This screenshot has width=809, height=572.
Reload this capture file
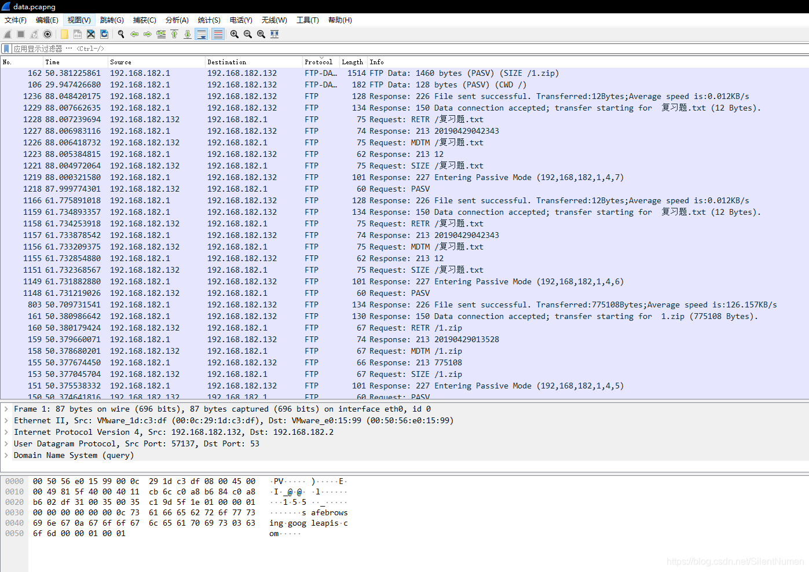(104, 34)
